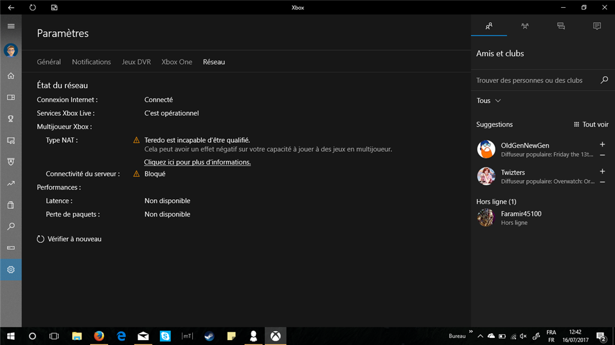
Task: Open Action Center notifications icon
Action: tap(601, 336)
